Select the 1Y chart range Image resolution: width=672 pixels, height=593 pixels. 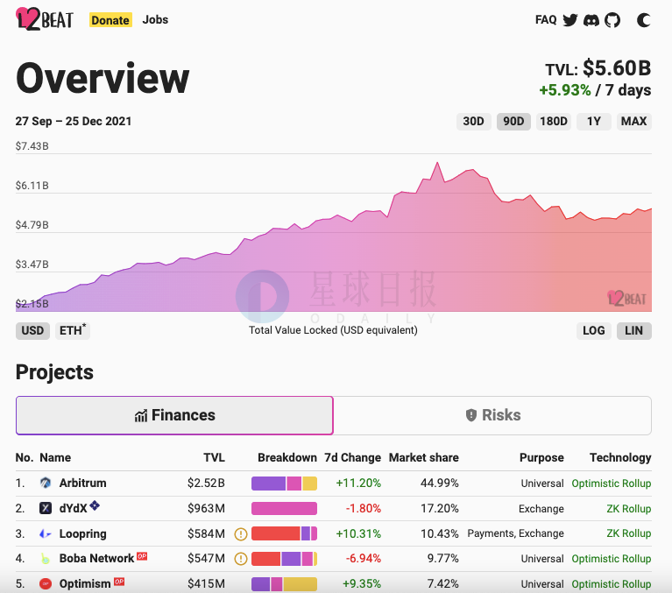(593, 121)
